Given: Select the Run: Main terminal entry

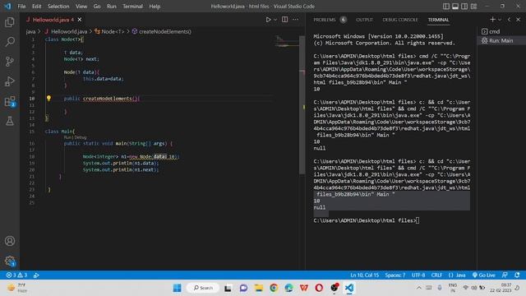Looking at the screenshot, I should 501,40.
